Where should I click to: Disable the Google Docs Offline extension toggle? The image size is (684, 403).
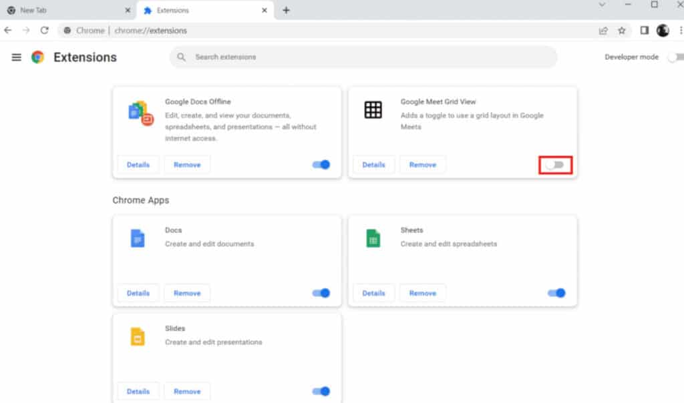click(x=321, y=165)
